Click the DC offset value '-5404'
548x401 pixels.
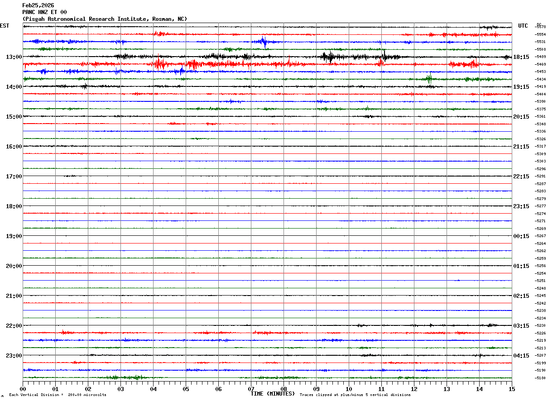540,94
